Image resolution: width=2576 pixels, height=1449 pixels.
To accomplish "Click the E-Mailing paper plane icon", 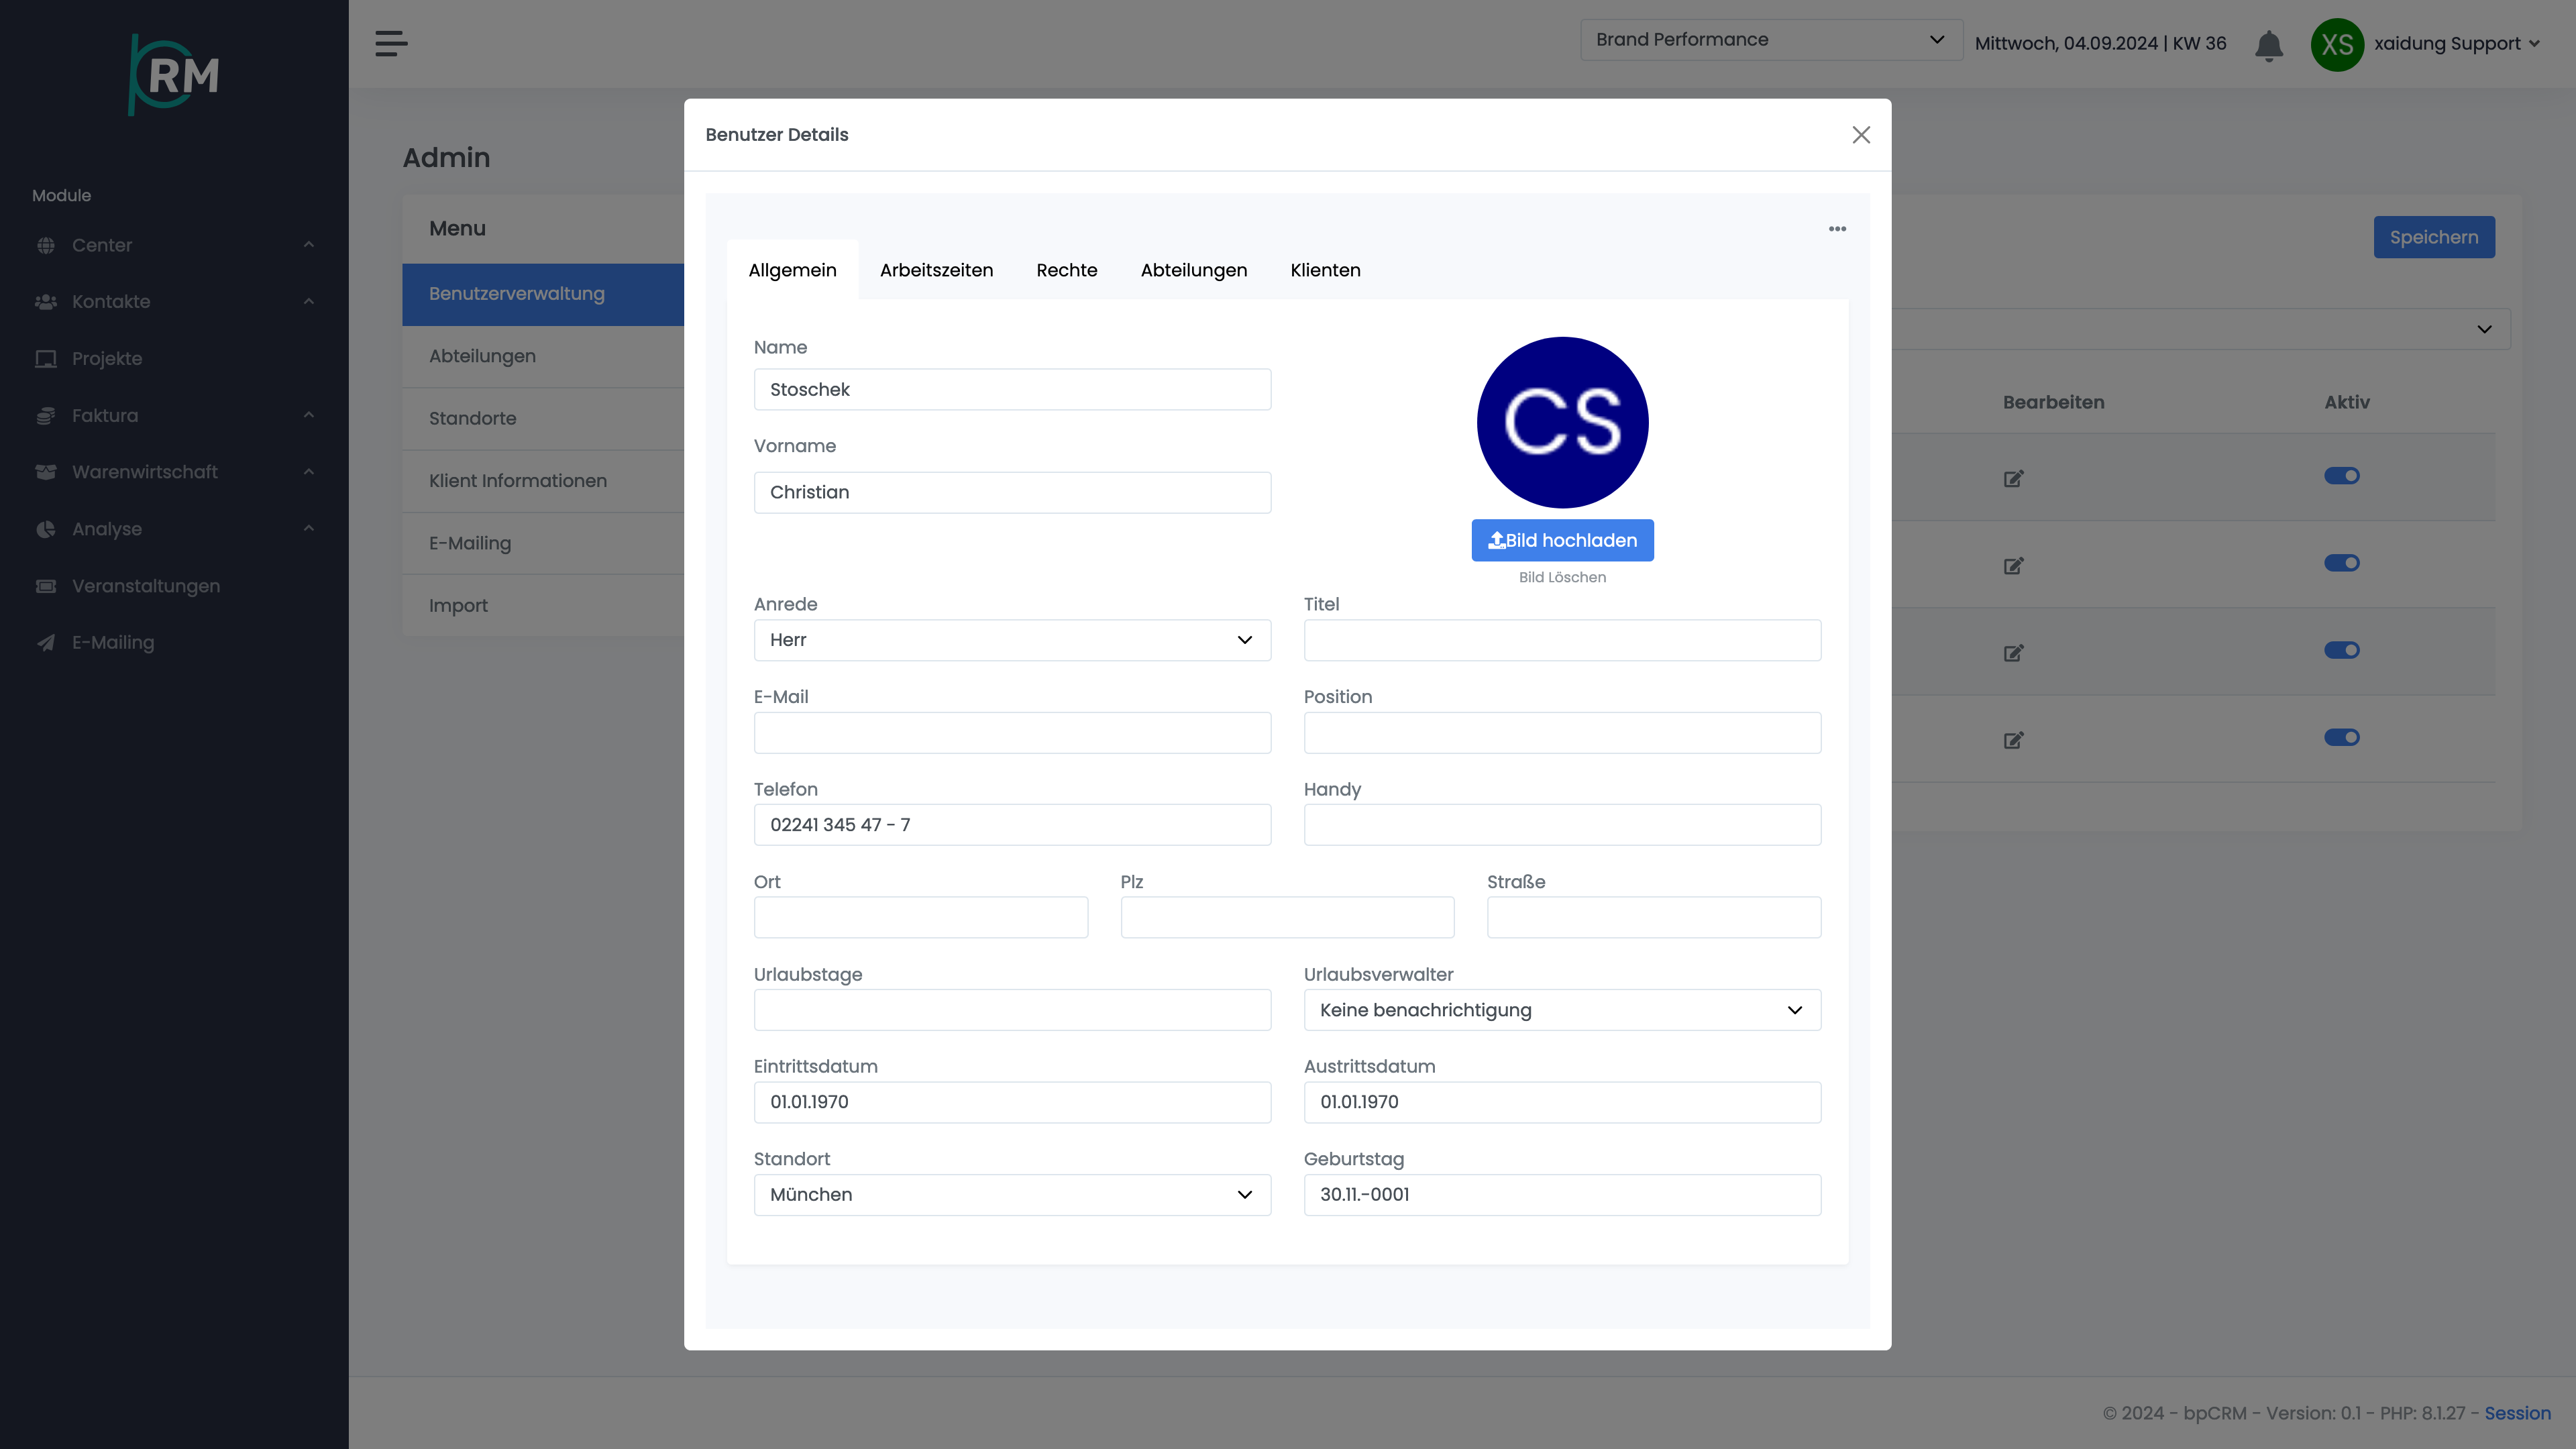I will point(46,642).
